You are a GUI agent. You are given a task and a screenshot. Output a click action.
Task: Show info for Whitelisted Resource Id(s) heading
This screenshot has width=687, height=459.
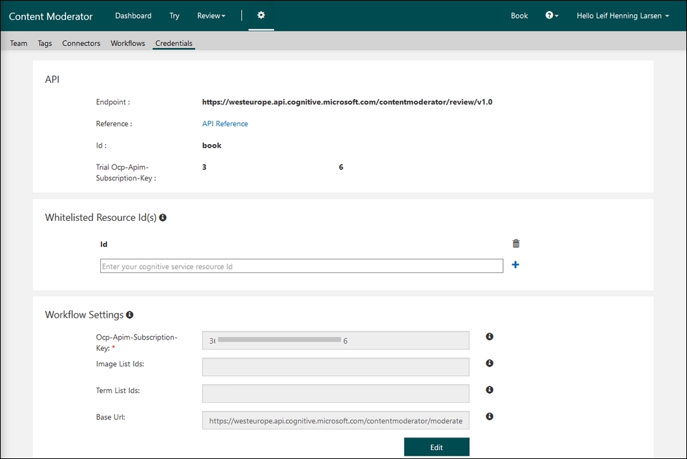point(163,217)
